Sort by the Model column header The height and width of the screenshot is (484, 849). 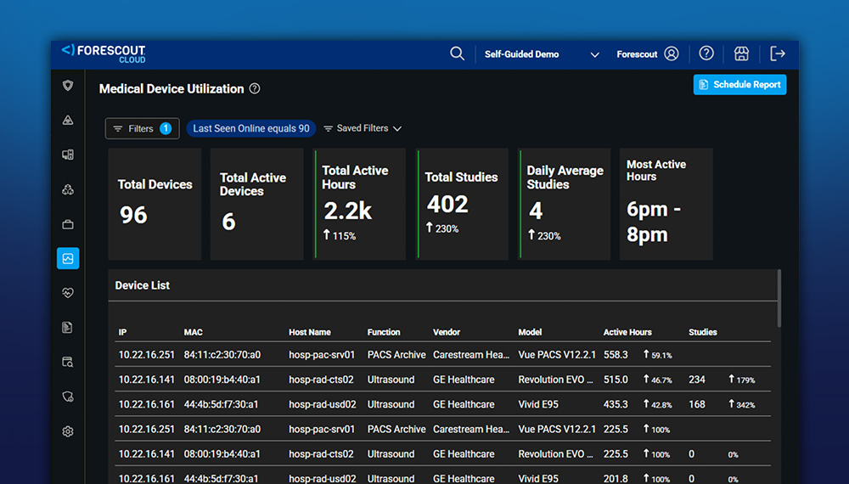tap(530, 332)
